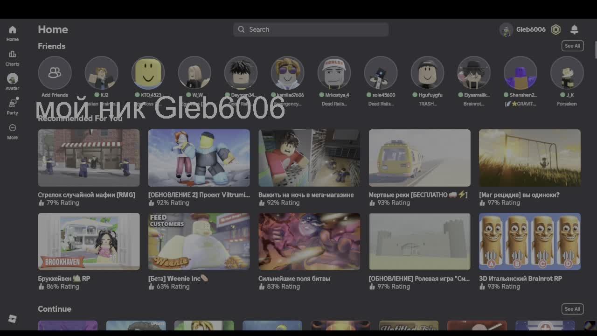597x336 pixels.
Task: Click the Gleb6006 profile avatar icon
Action: [x=506, y=29]
